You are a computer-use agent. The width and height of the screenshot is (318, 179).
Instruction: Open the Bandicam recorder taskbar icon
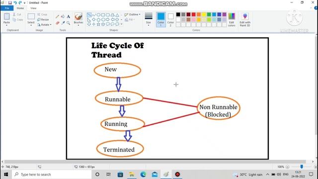pos(177,175)
